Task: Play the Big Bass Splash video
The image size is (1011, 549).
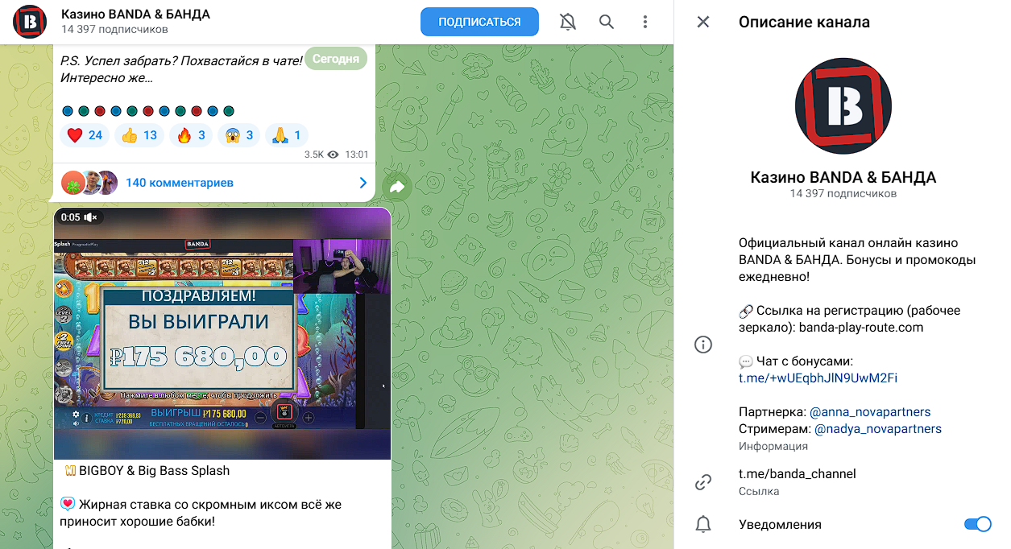Action: click(222, 333)
